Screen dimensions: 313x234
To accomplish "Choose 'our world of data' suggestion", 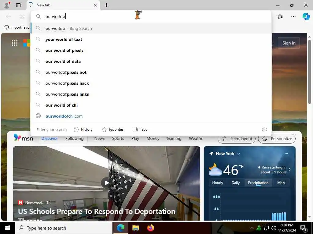I will click(x=151, y=61).
